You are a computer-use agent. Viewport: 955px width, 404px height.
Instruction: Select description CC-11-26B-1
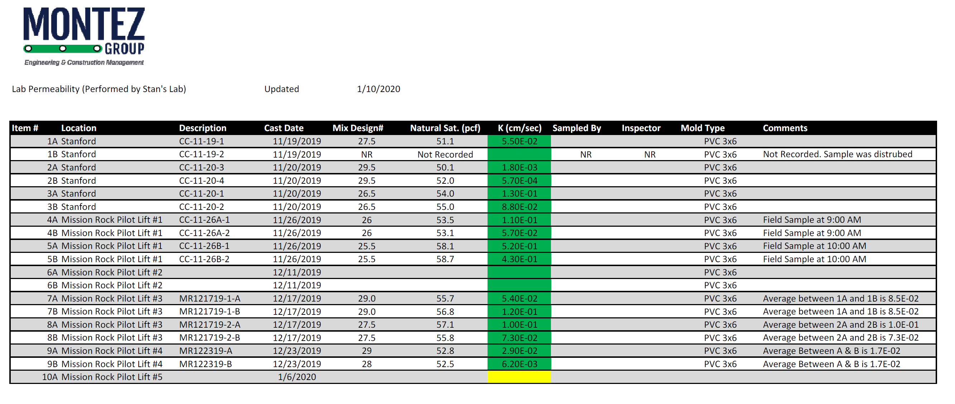click(x=204, y=246)
